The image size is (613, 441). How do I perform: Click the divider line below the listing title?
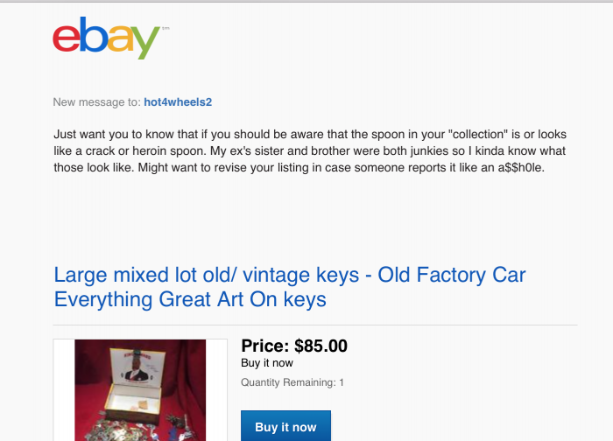[x=315, y=325]
